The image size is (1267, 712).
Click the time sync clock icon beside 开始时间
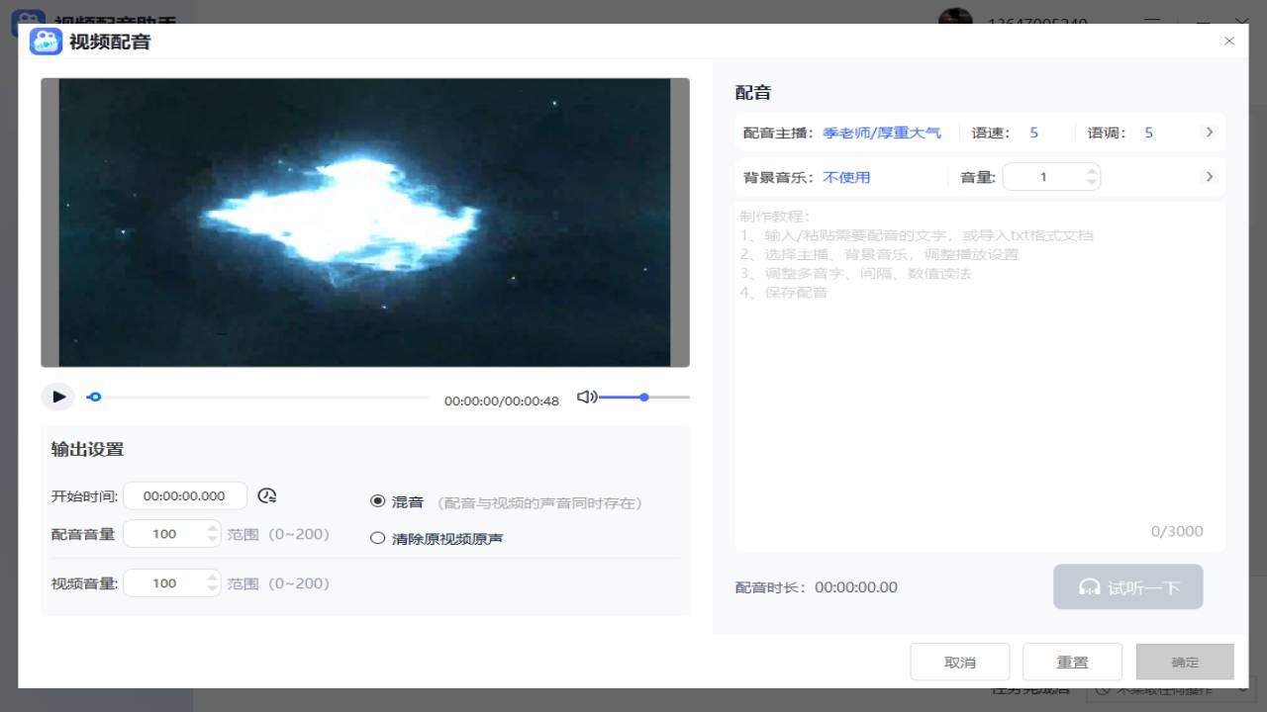click(266, 495)
